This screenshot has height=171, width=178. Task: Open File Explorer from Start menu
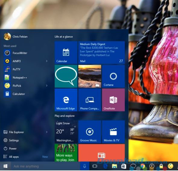pos(14,132)
